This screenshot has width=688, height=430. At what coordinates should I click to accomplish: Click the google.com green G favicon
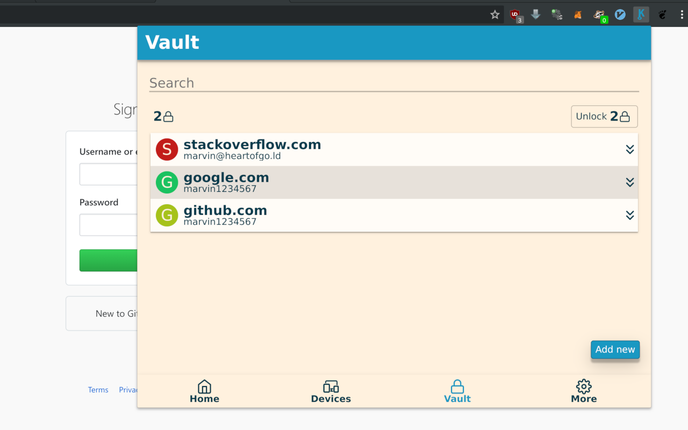(167, 182)
